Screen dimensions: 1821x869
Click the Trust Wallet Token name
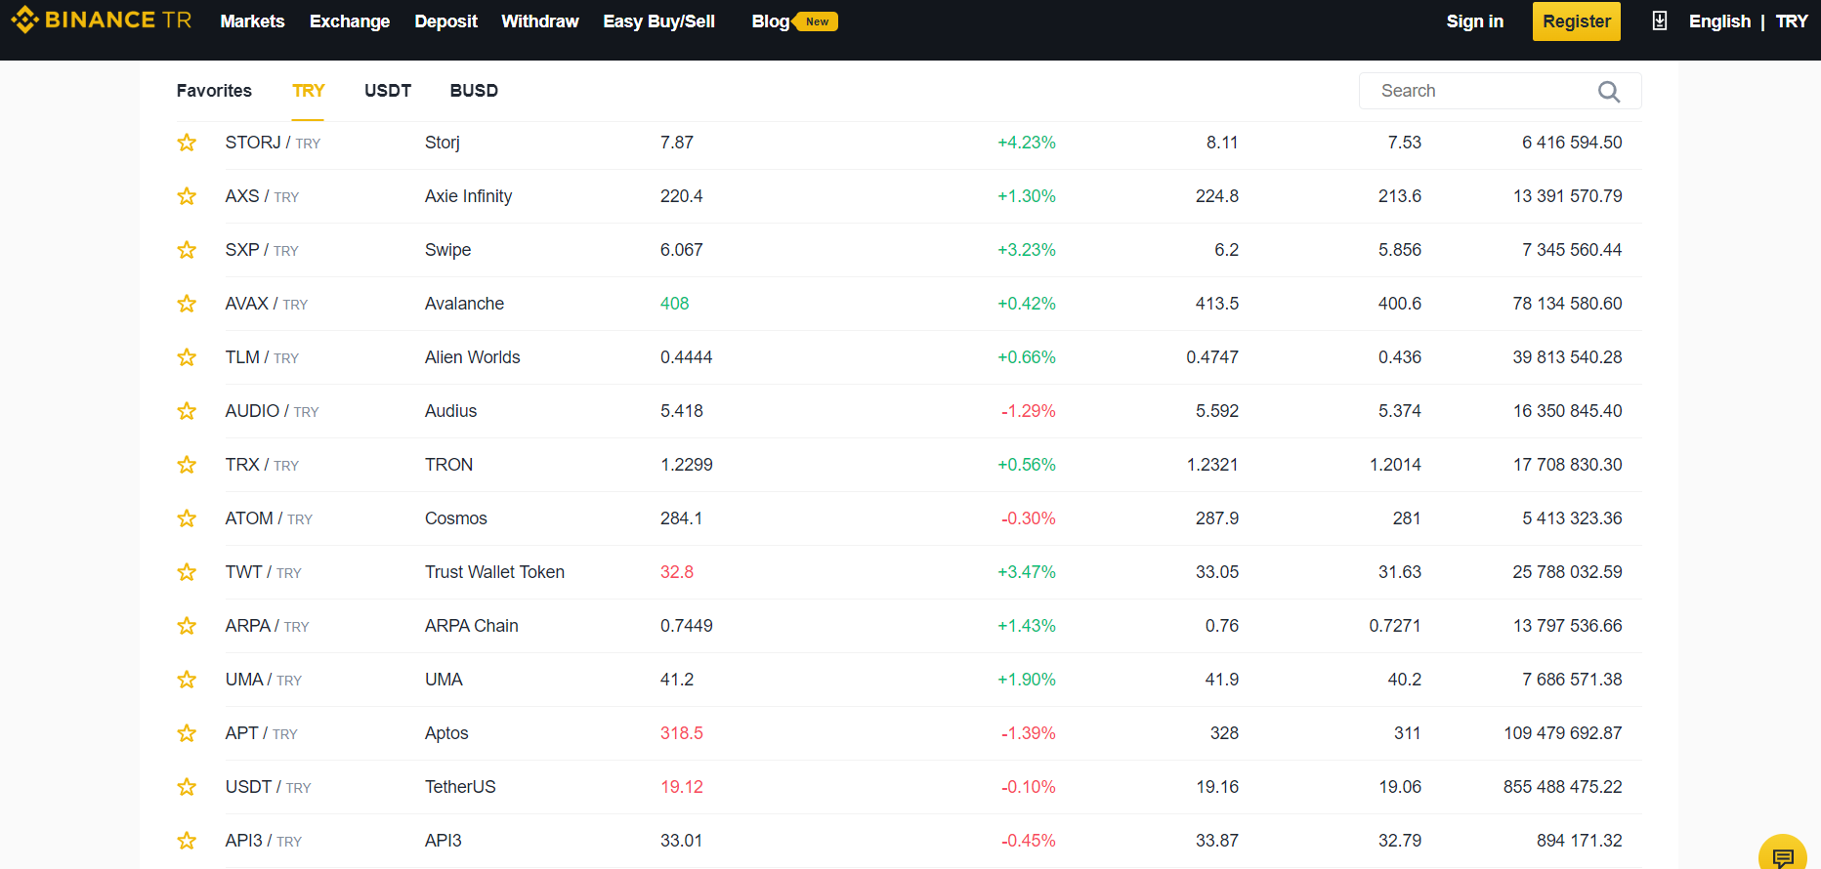[x=494, y=572]
